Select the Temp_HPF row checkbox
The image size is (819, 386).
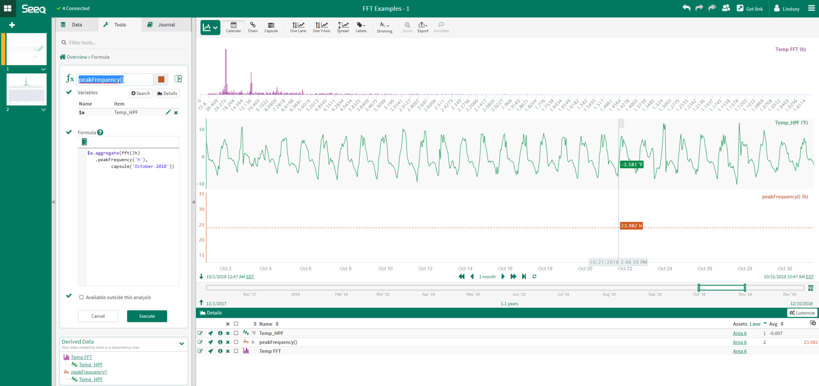tap(236, 333)
